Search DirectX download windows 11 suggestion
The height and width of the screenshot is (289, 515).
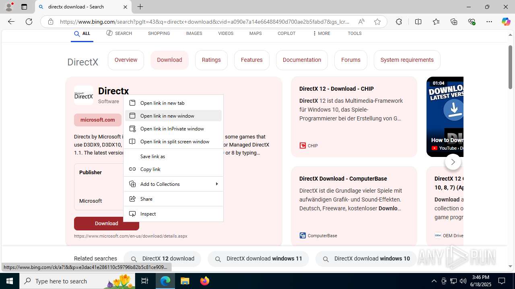tap(258, 259)
